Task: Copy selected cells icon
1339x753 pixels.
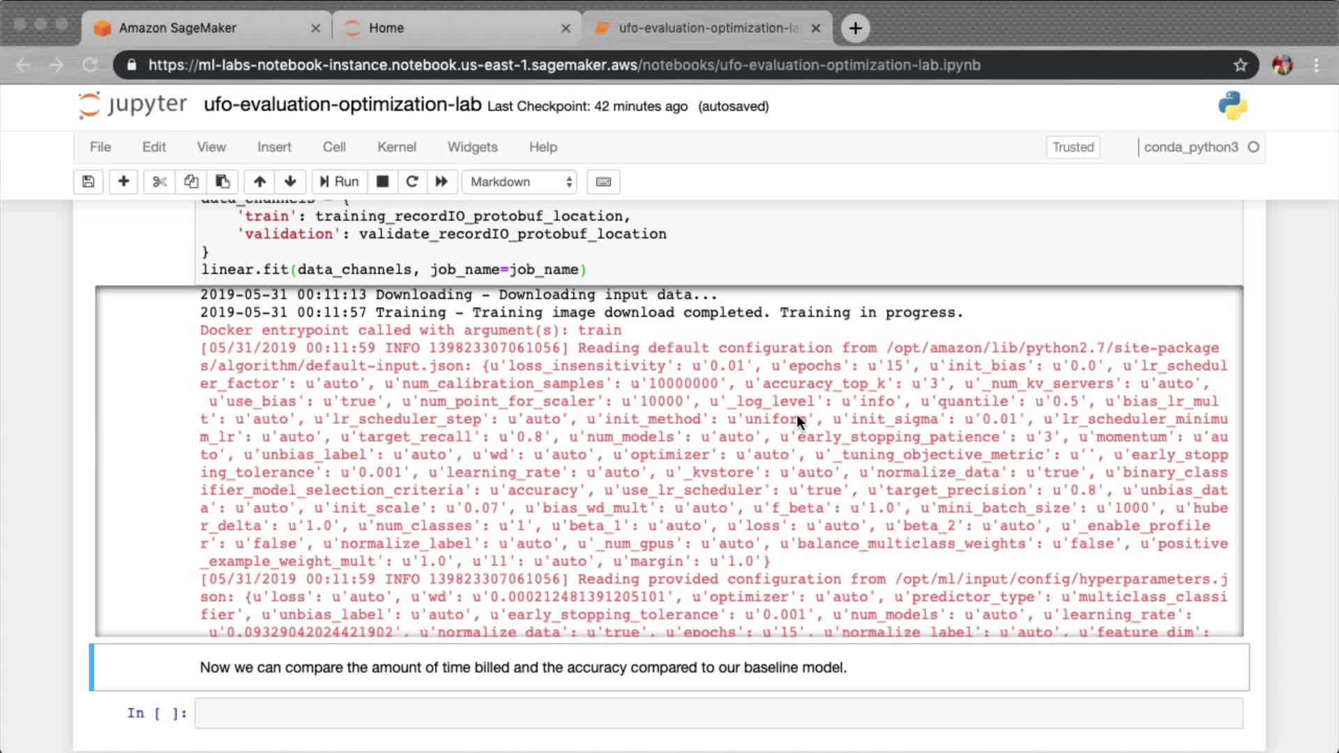Action: 191,182
